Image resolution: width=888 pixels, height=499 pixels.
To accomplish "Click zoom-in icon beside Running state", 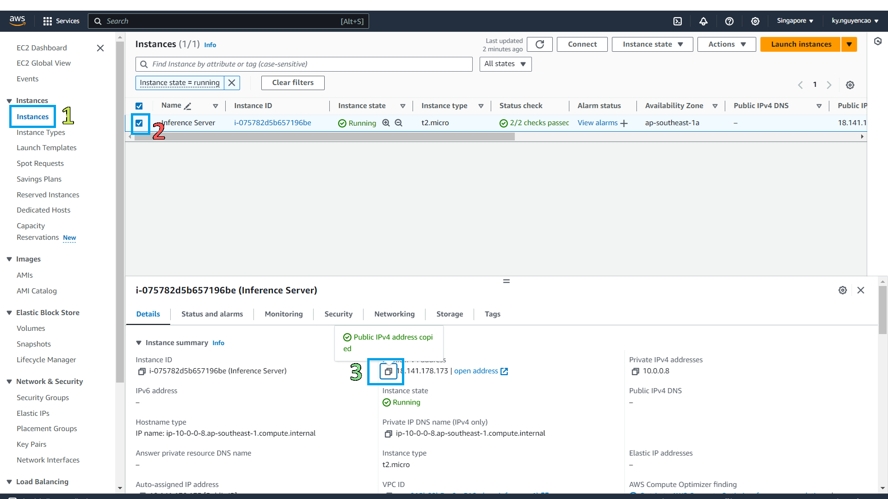I will 386,123.
